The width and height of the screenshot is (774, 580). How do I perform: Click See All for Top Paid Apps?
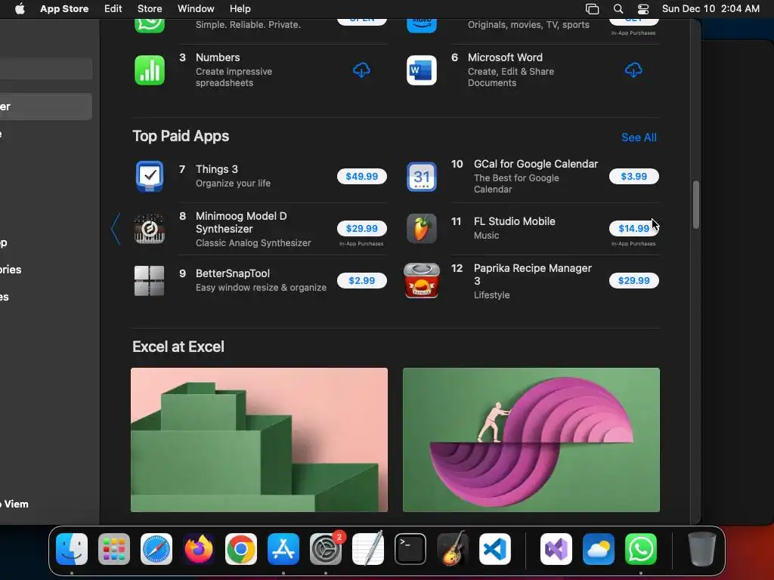[x=639, y=137]
